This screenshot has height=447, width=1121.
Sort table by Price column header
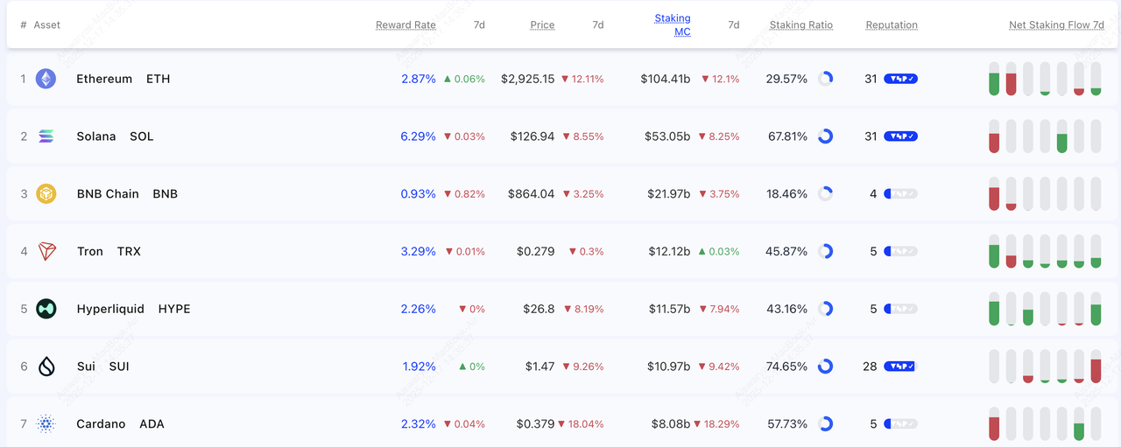542,25
